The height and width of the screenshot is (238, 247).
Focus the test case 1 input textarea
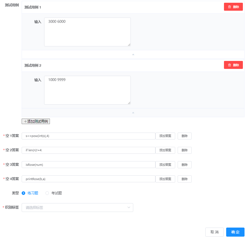[87, 32]
